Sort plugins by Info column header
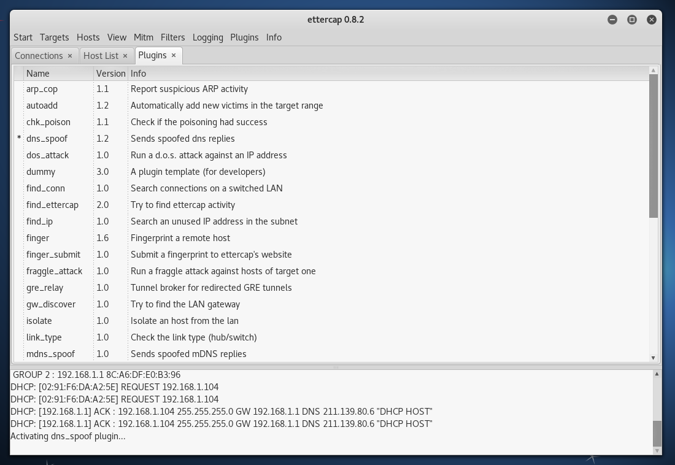 tap(388, 74)
